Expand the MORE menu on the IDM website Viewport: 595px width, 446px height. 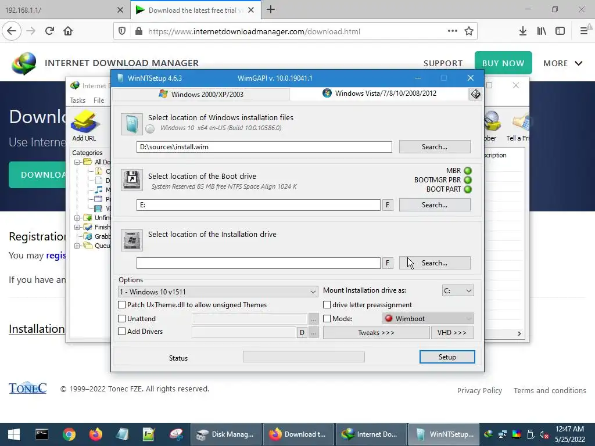[562, 63]
